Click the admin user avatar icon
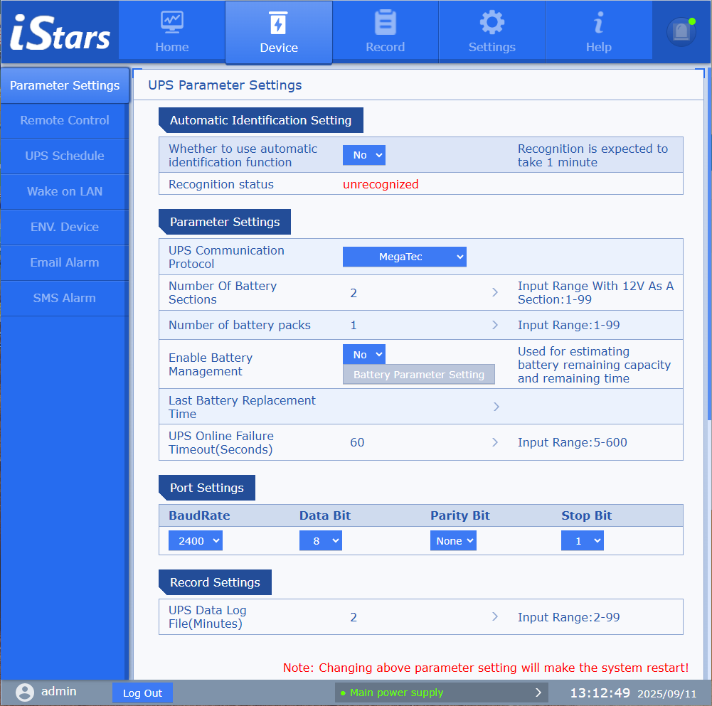 point(25,692)
